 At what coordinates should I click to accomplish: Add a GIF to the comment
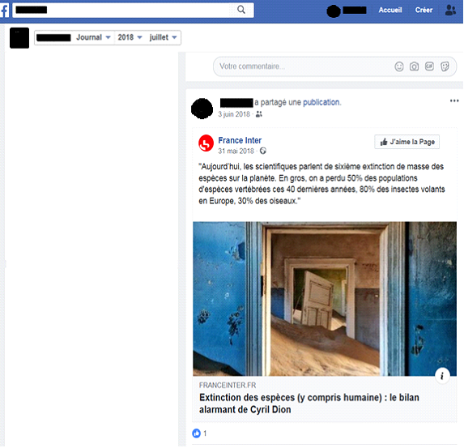[429, 66]
